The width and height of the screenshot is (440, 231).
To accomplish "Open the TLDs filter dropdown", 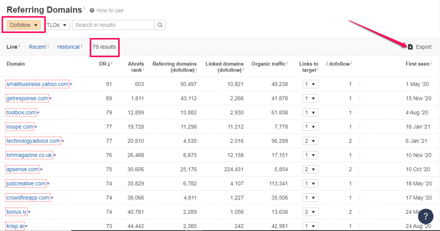I will 58,25.
